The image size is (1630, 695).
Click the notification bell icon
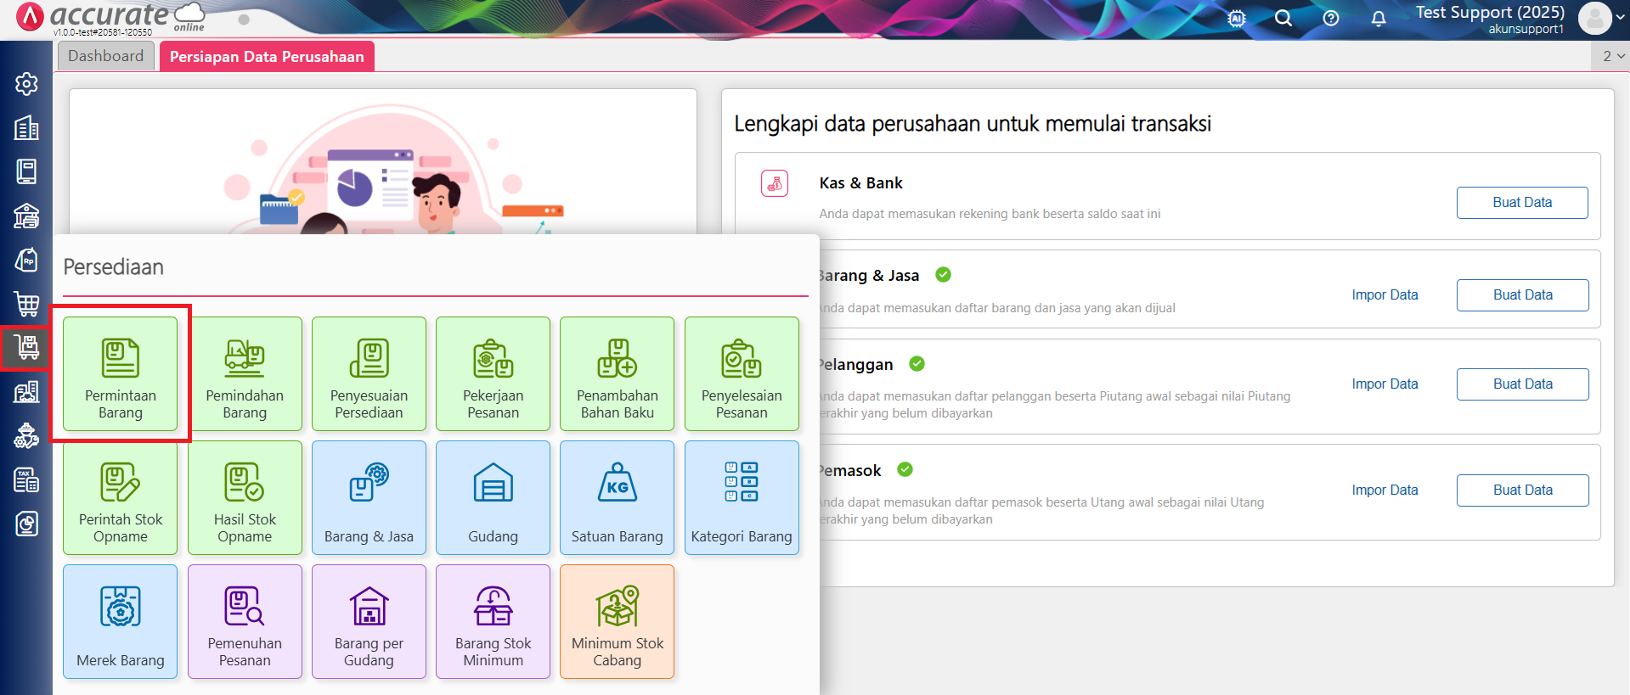[1378, 19]
